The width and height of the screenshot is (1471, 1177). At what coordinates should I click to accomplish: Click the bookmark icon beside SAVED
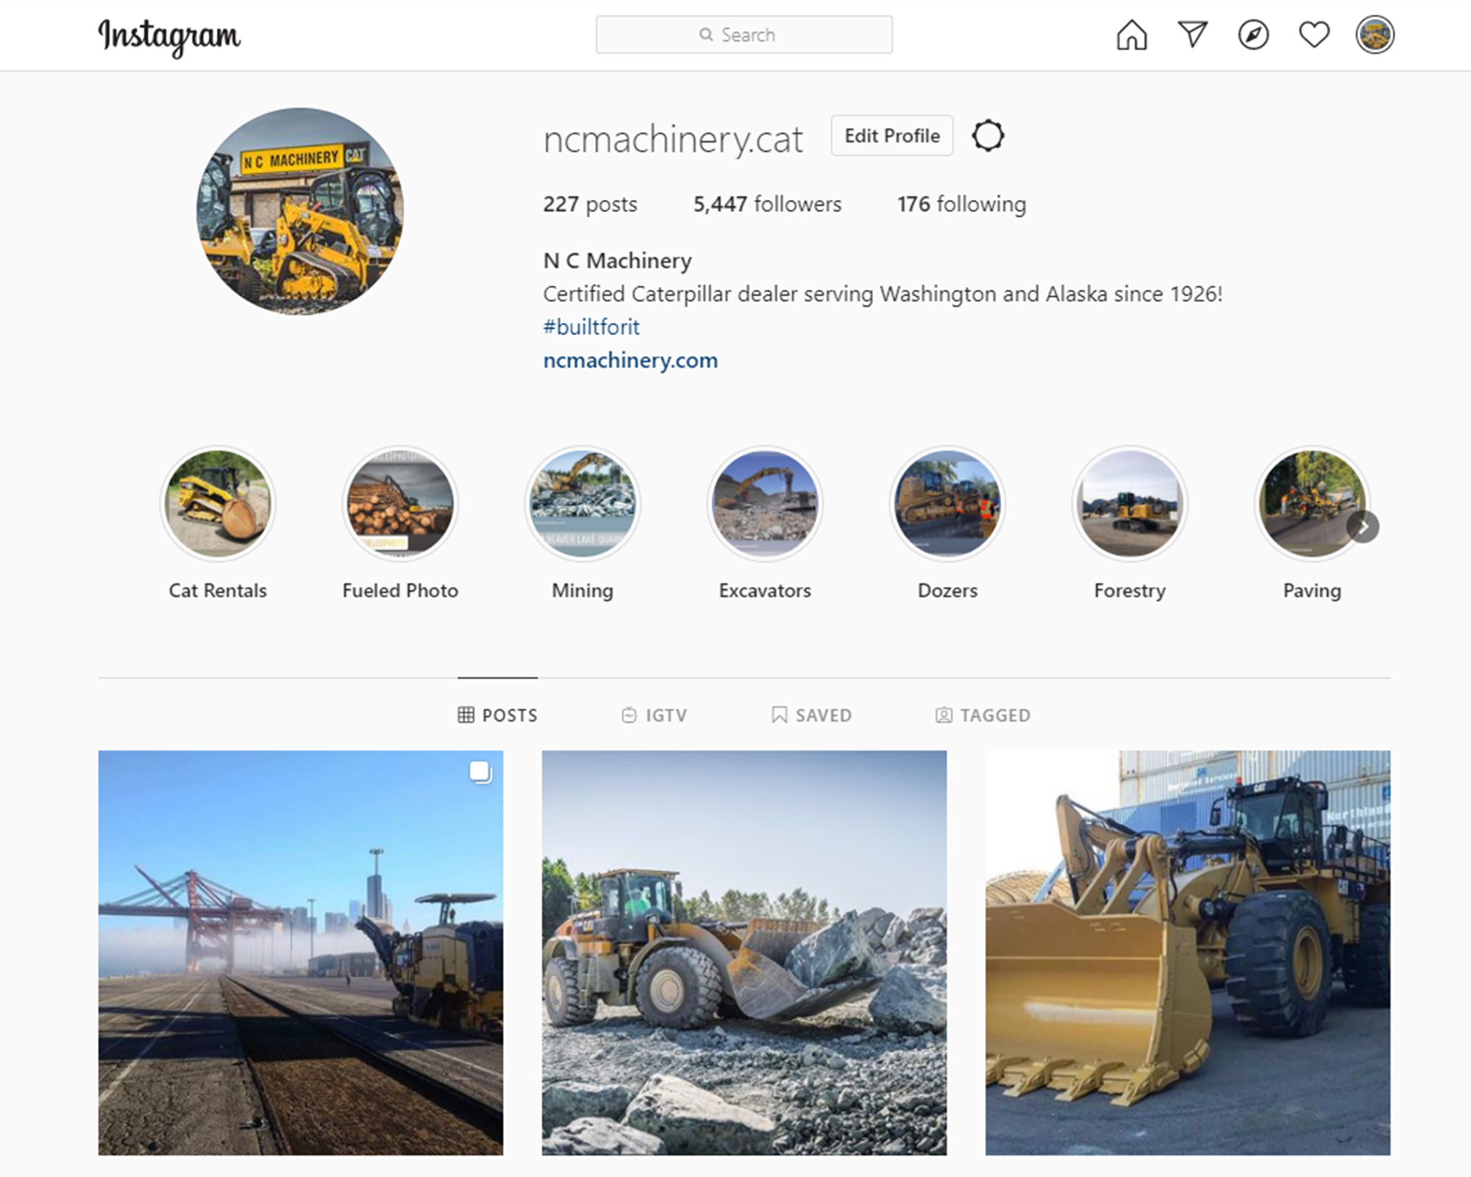[x=779, y=715]
